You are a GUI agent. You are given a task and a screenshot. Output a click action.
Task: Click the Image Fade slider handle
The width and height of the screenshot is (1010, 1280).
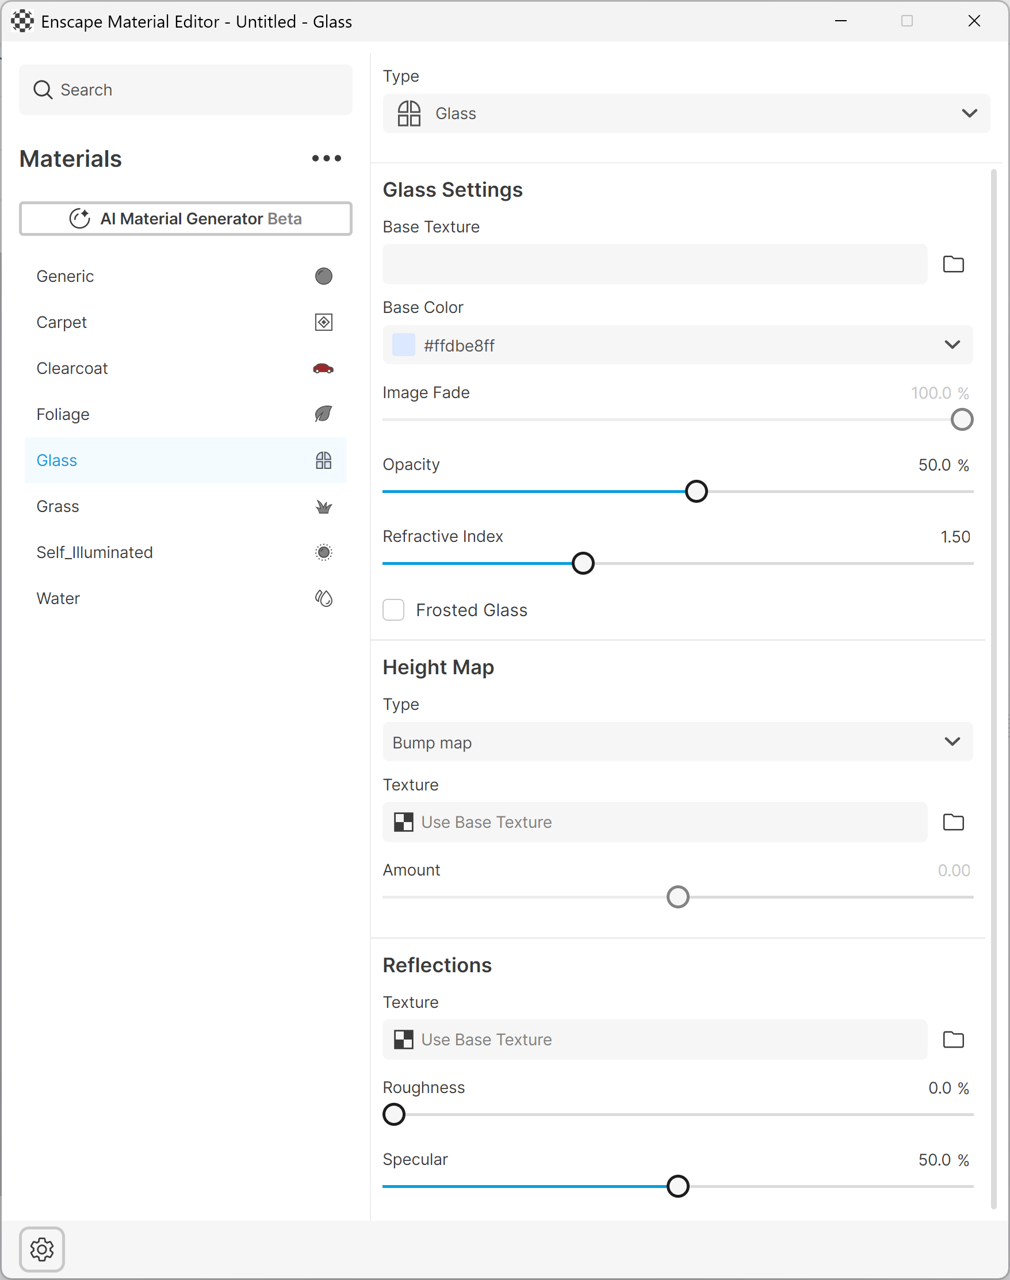click(962, 420)
